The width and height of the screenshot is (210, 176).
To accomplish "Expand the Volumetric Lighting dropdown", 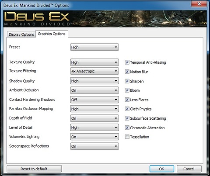I will (94, 137).
